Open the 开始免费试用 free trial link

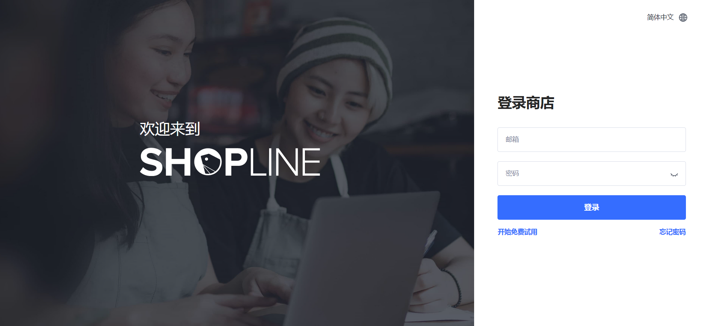point(517,232)
